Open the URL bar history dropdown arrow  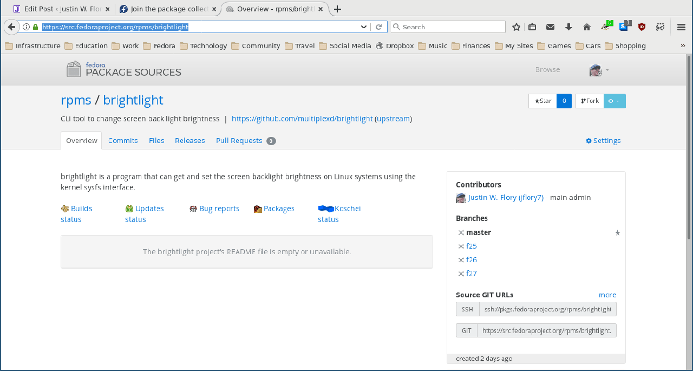(x=364, y=27)
